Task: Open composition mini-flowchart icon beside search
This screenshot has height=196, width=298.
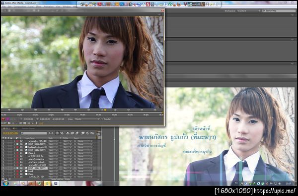Action: (51, 133)
